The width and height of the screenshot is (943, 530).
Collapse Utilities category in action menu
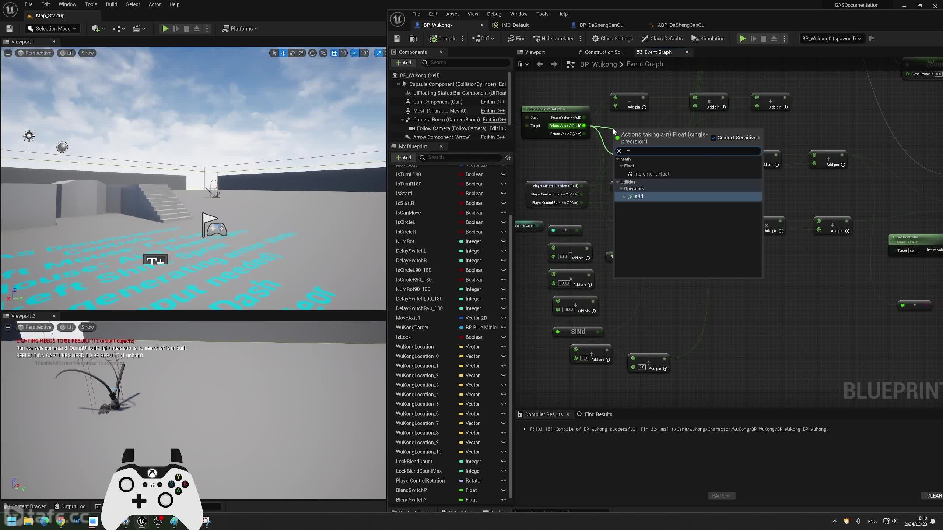coord(618,182)
